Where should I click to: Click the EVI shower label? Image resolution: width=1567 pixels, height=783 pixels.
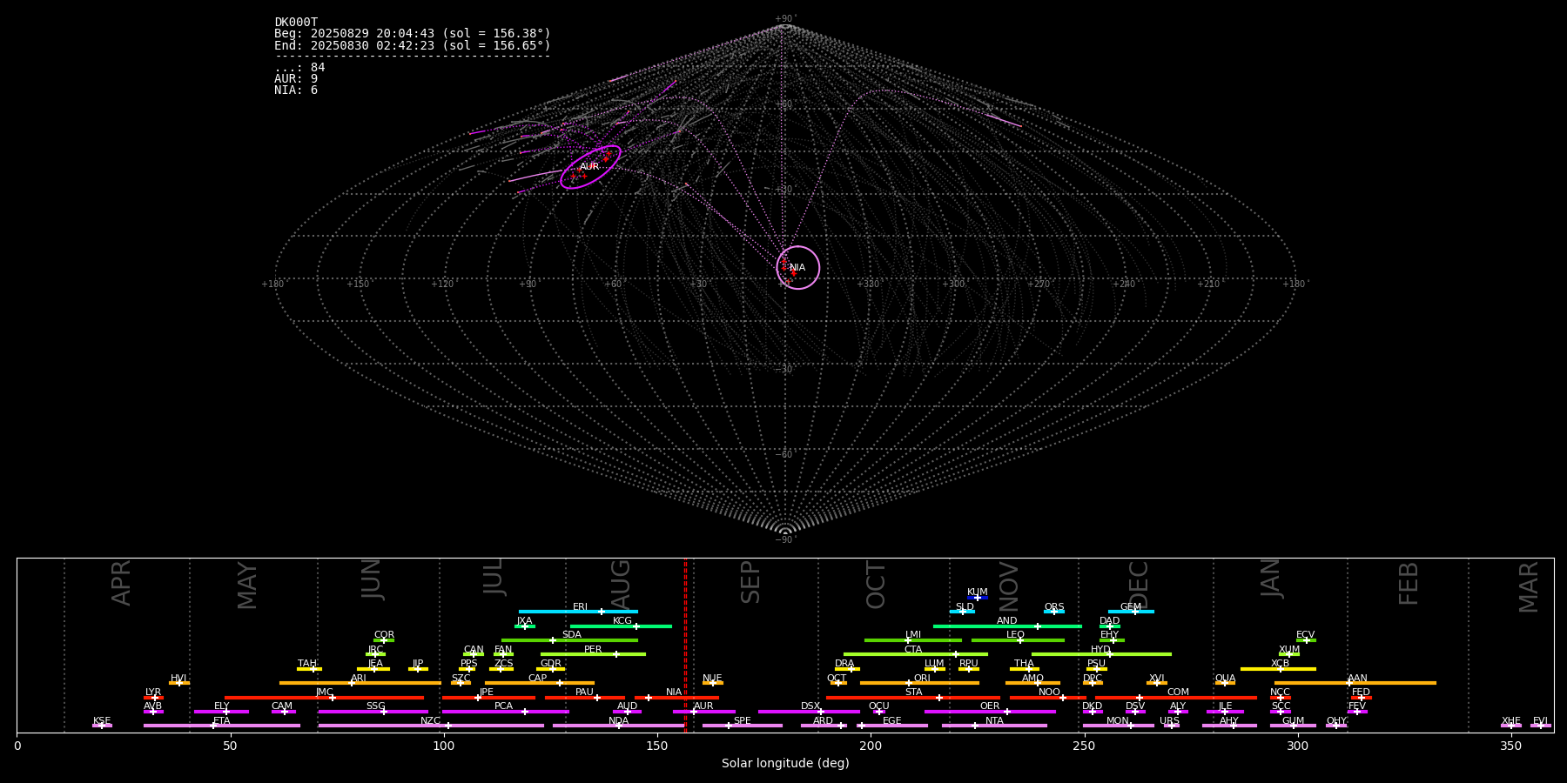(1540, 721)
